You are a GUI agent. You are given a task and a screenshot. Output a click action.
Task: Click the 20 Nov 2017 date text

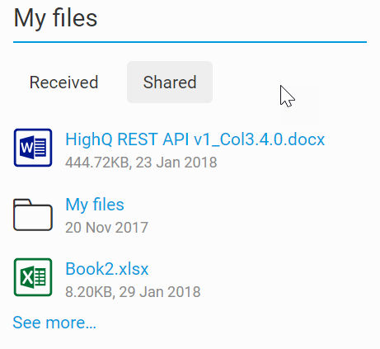[x=106, y=228]
